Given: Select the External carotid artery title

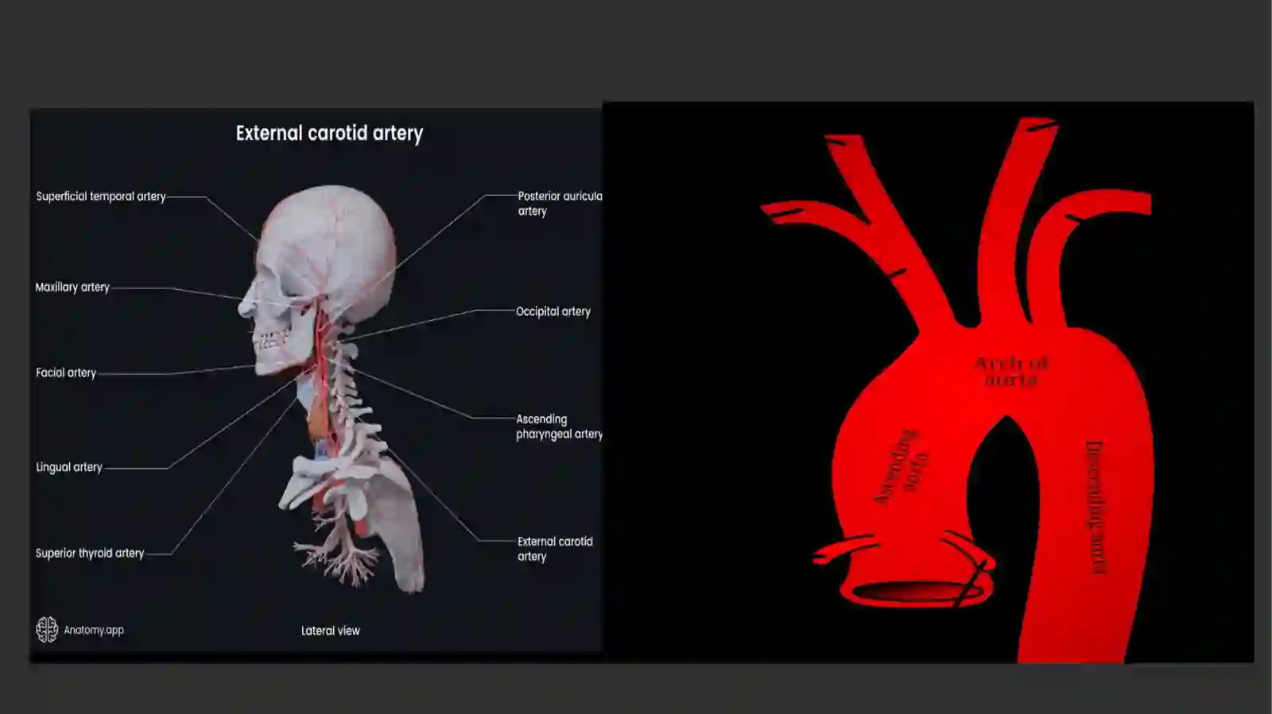Looking at the screenshot, I should [x=329, y=133].
